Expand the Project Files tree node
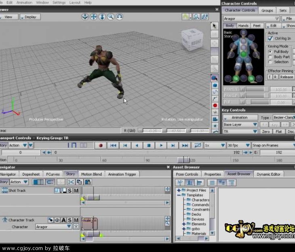This screenshot has width=295, height=252. tap(179, 190)
